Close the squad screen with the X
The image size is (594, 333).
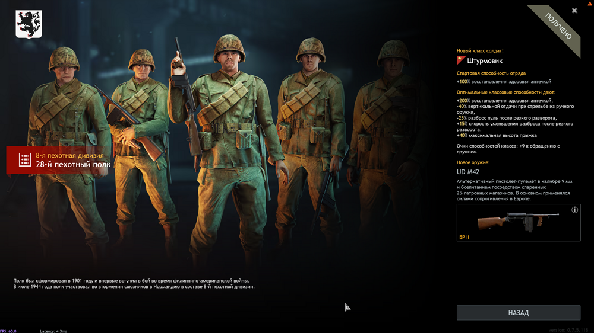coord(574,11)
